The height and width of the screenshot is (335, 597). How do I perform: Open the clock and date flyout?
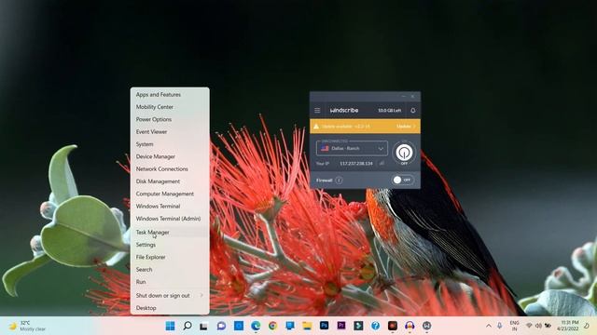(568, 326)
